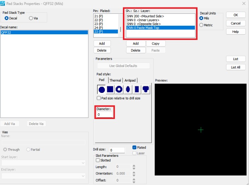The width and height of the screenshot is (249, 185).
Task: Enable Pad size relative to drill size
Action: click(x=99, y=98)
